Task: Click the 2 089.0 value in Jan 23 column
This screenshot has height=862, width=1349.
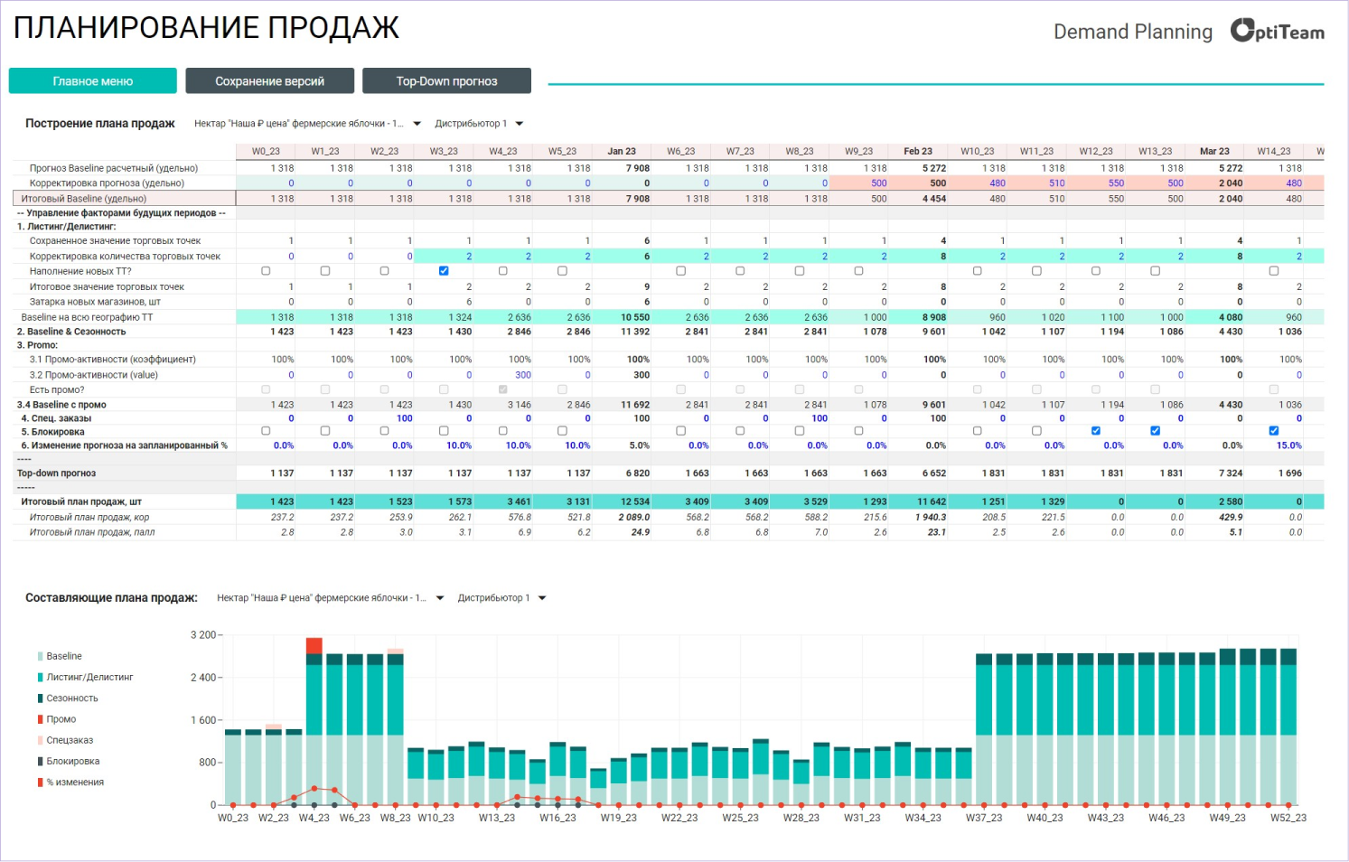Action: point(622,518)
